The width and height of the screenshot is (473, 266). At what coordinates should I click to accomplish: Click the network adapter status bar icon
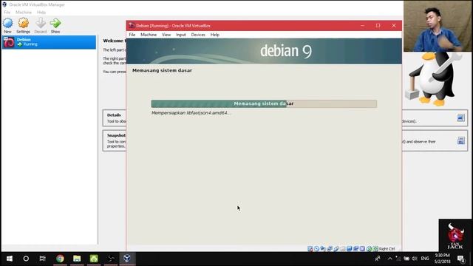[x=330, y=249]
